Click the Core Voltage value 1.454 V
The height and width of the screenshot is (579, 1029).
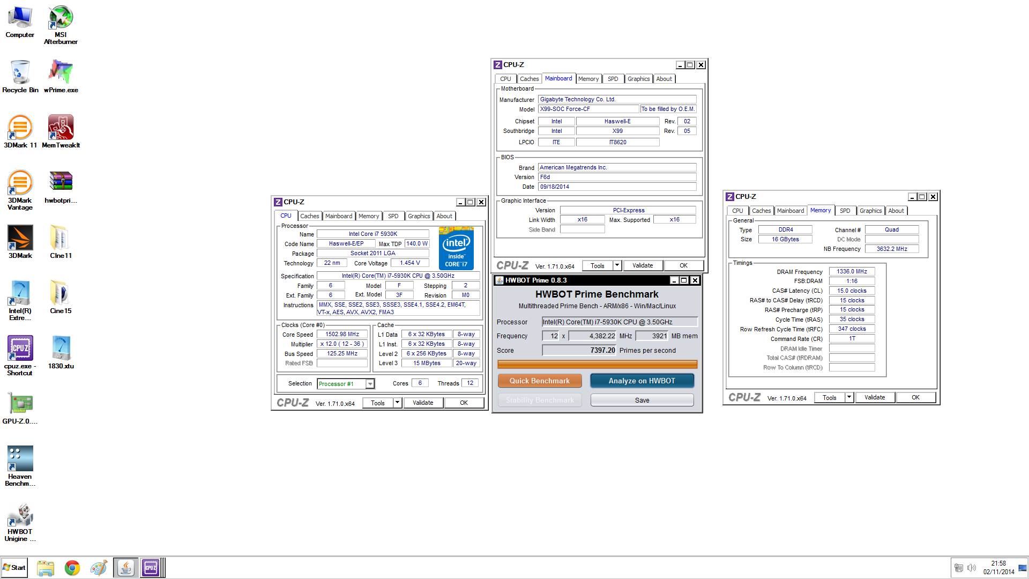(410, 263)
